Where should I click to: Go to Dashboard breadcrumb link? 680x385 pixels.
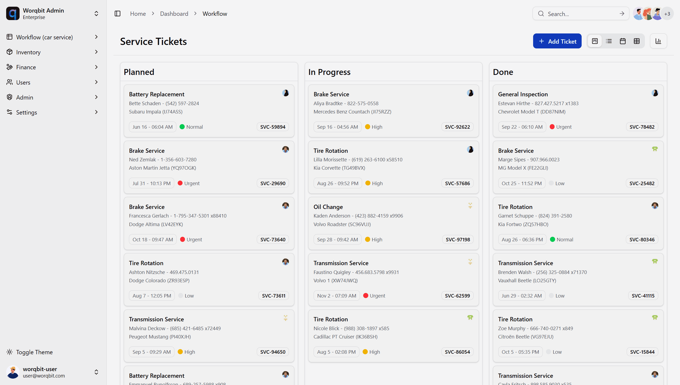click(174, 14)
